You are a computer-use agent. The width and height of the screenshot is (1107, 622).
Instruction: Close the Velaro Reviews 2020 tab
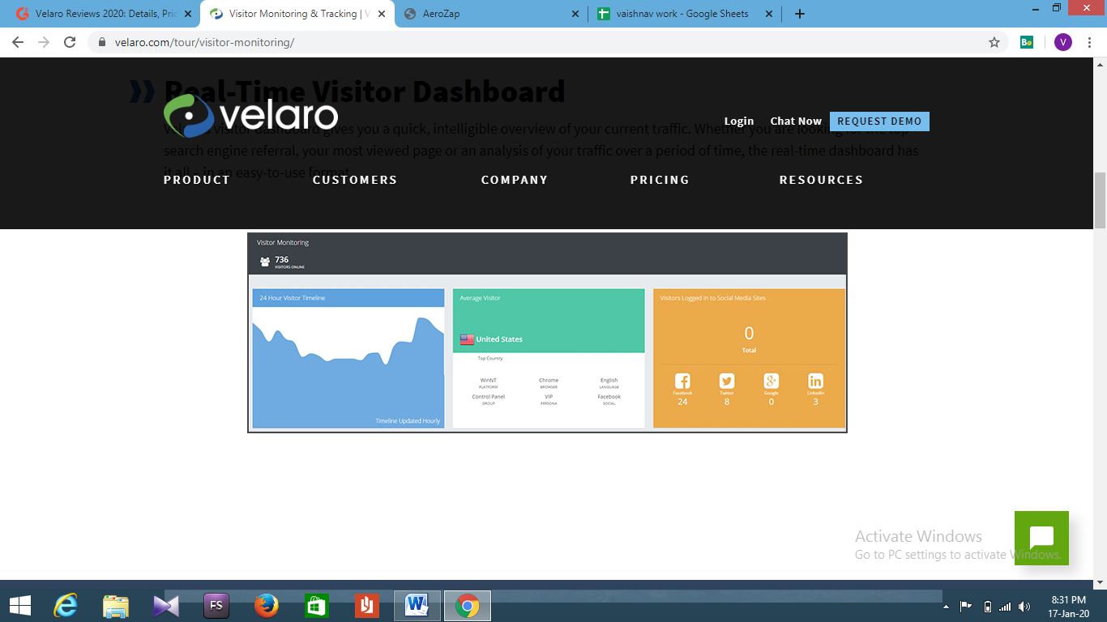188,14
